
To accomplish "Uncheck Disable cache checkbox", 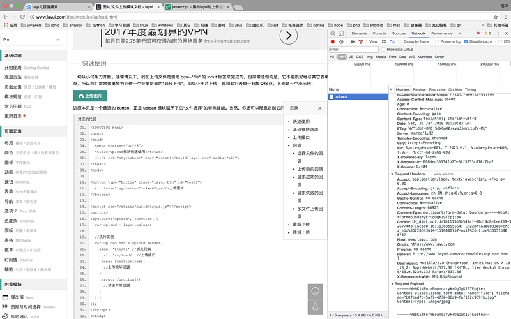I will (x=466, y=41).
